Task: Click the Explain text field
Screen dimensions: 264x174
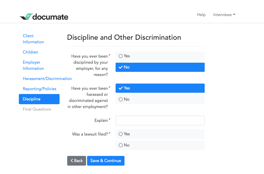Action: tap(160, 121)
